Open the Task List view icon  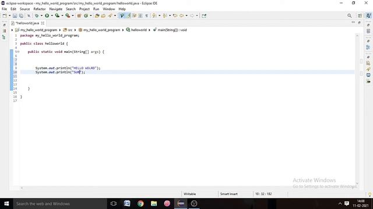point(368,31)
